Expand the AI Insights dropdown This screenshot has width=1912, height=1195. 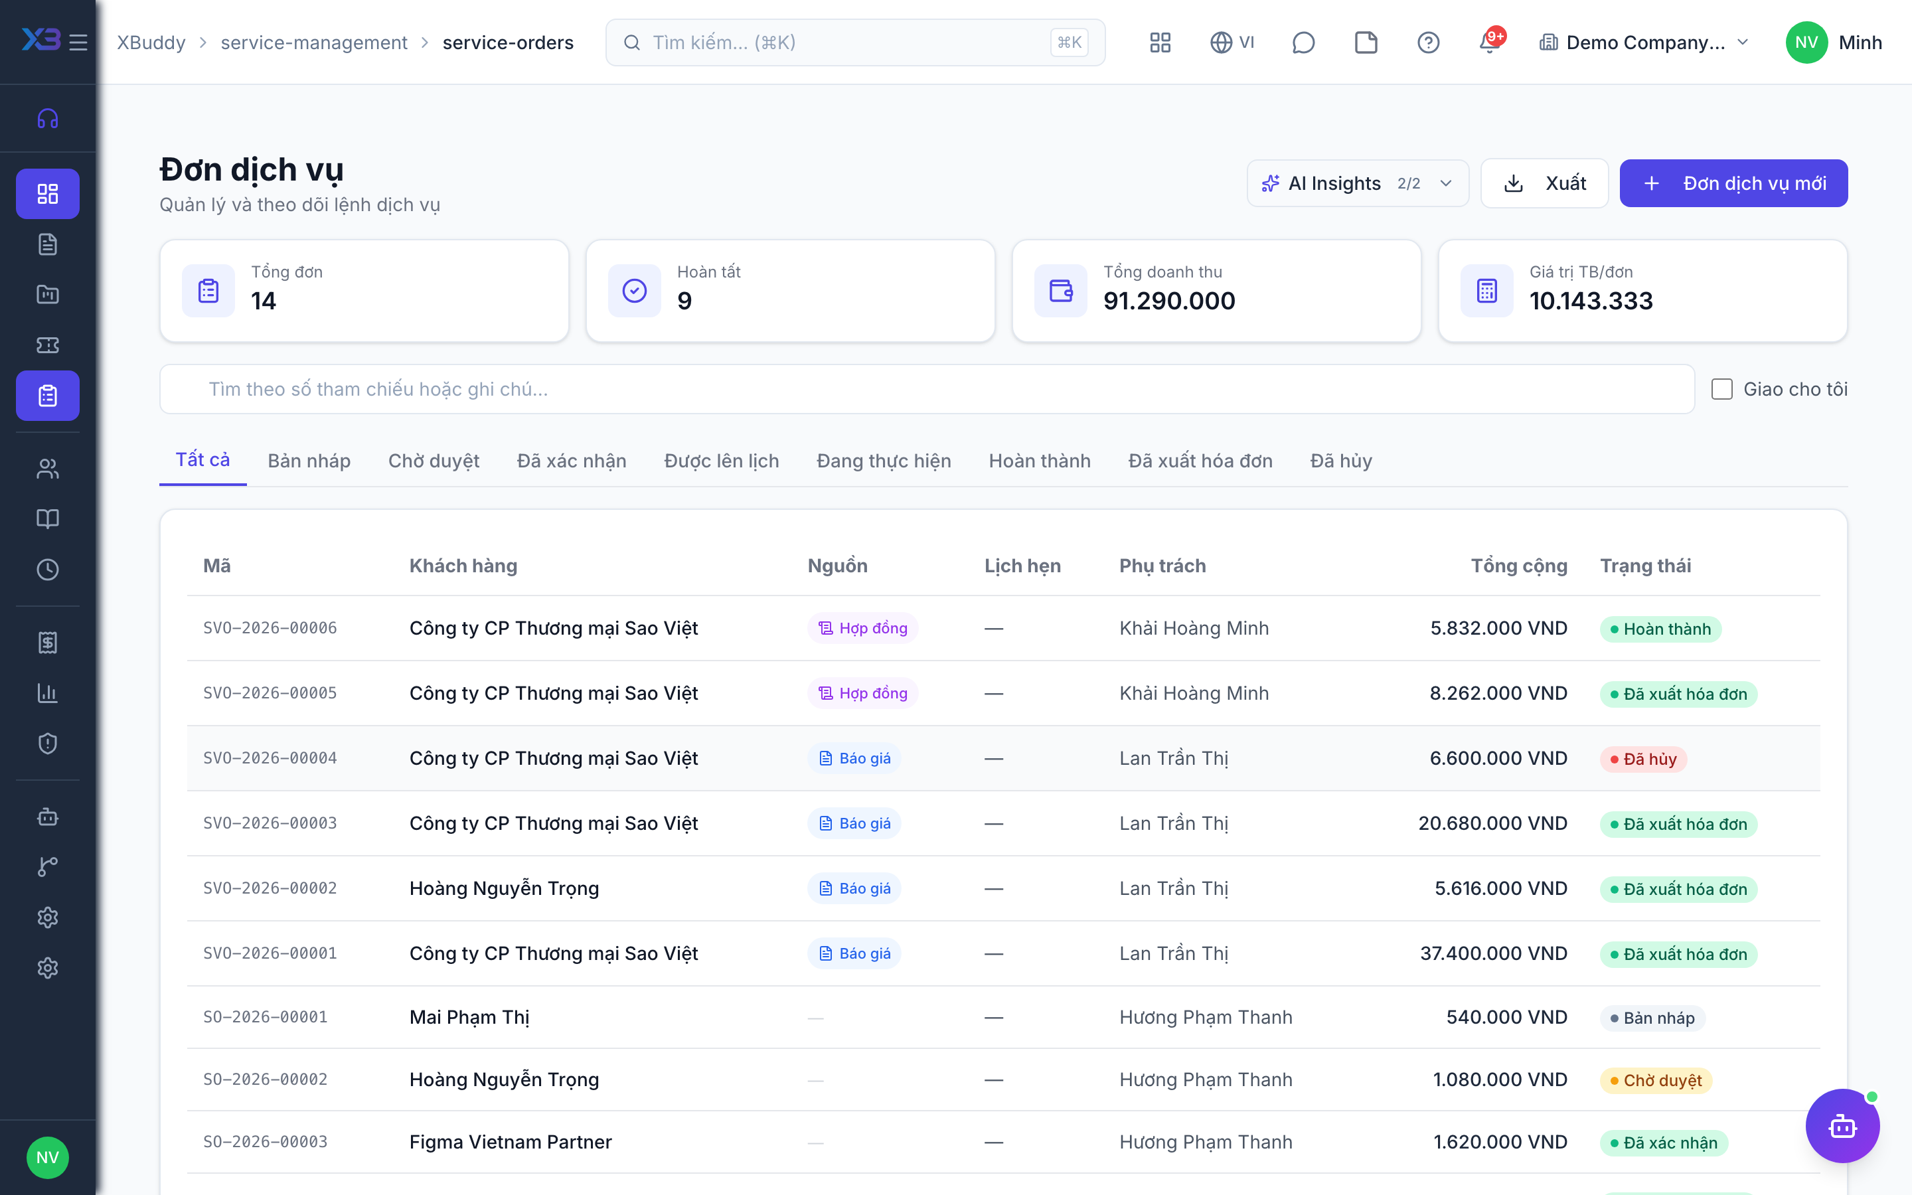(1358, 183)
